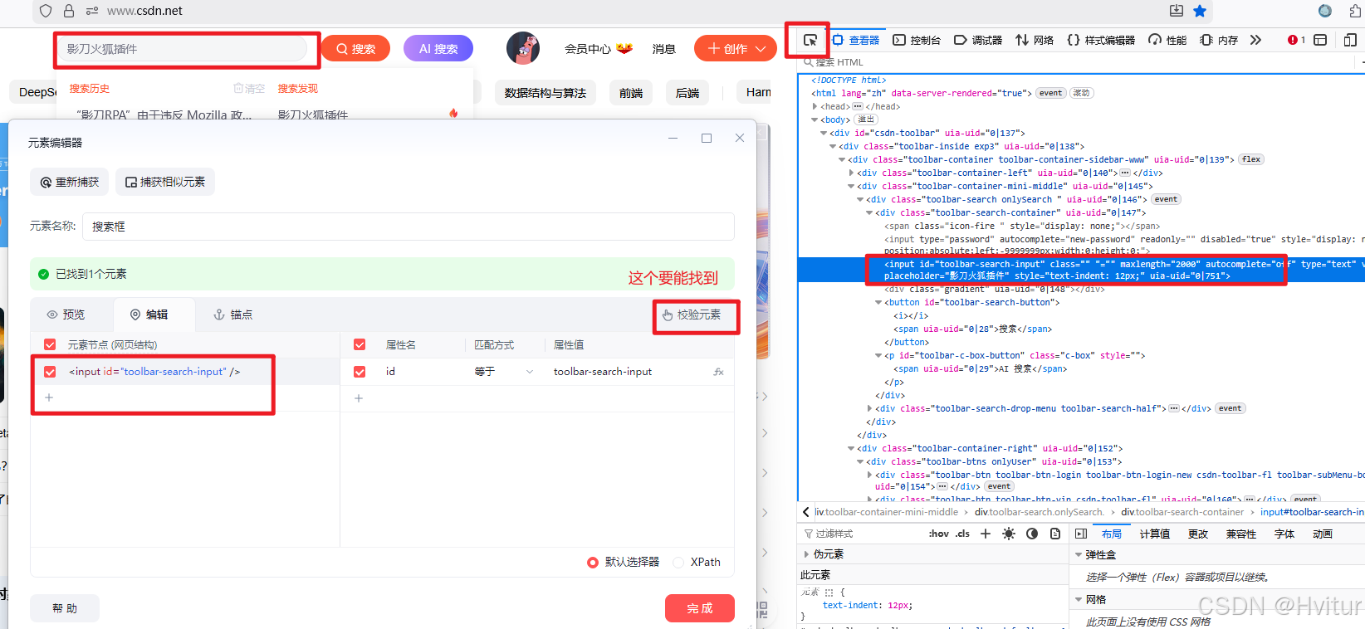Select XPath radio button
1365x629 pixels.
[678, 563]
